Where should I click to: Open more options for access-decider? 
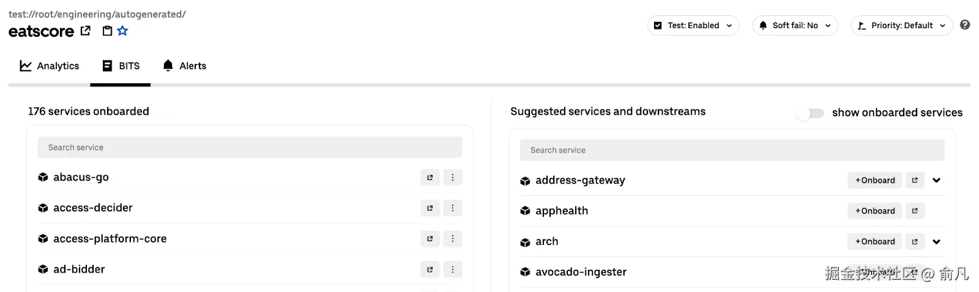(453, 208)
